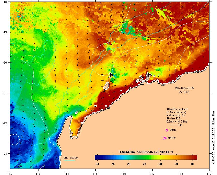217x175 pixels.
Task: Click colorbar tick label 24
Action: coord(97,164)
